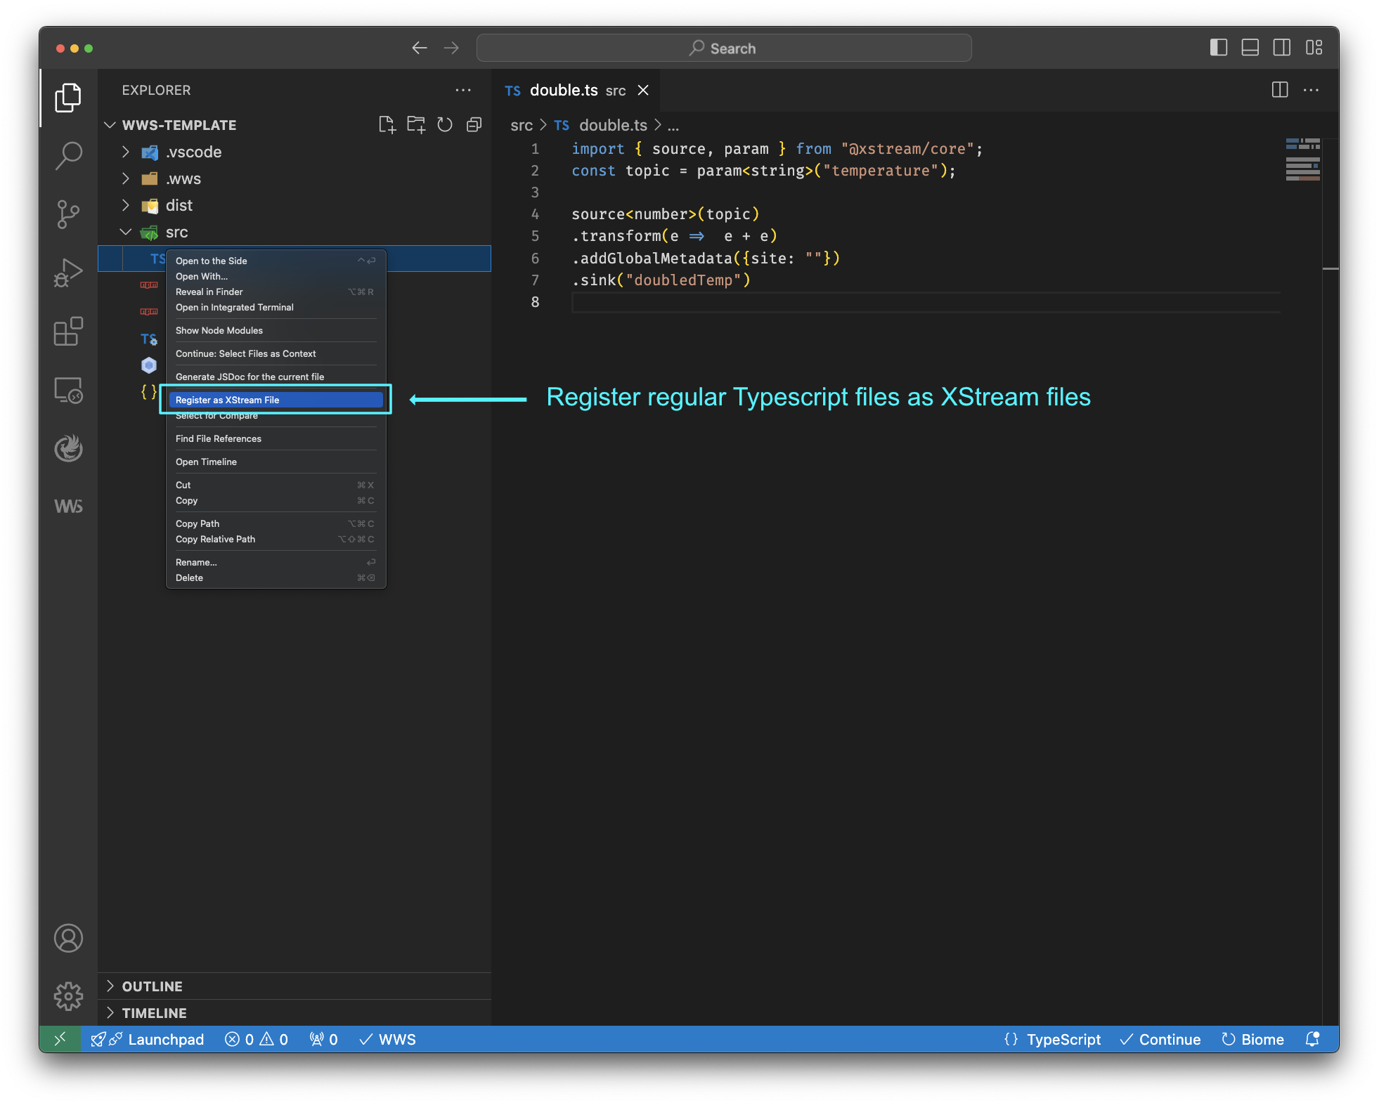Choose Copy Relative Path
Viewport: 1379px width, 1103px height.
pos(276,539)
